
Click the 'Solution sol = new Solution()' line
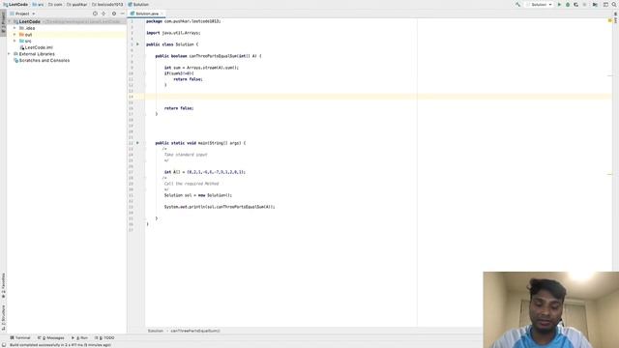(x=198, y=195)
